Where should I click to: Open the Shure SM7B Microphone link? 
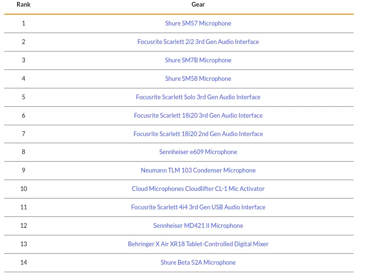[198, 60]
